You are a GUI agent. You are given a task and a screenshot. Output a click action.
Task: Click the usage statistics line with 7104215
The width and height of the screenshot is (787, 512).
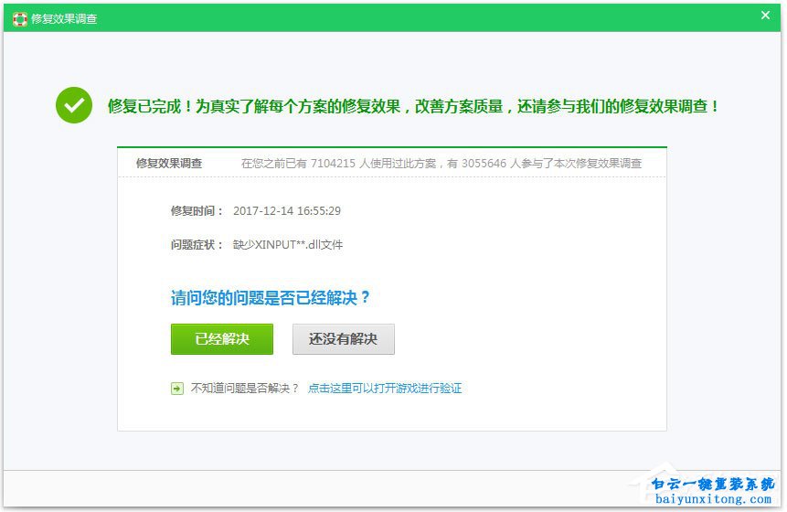pyautogui.click(x=441, y=163)
